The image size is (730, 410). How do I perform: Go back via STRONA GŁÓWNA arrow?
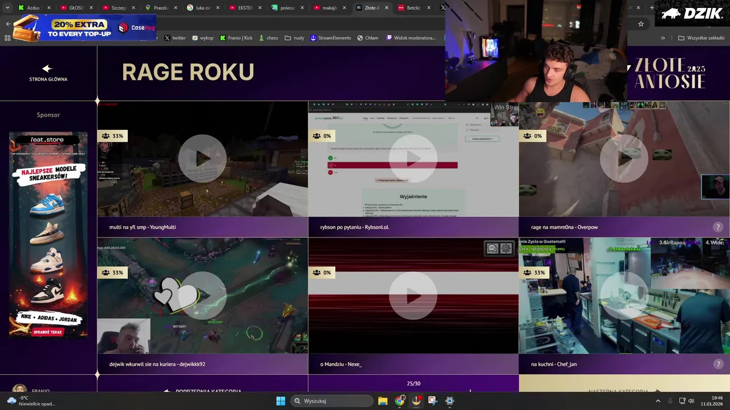pyautogui.click(x=48, y=73)
